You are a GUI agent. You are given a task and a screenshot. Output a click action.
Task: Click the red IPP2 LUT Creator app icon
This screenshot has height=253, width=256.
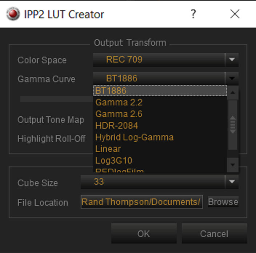tap(13, 14)
